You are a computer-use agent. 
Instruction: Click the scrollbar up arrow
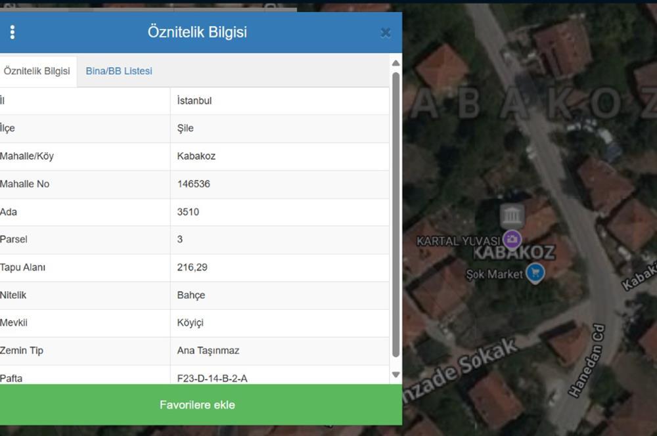(x=396, y=63)
